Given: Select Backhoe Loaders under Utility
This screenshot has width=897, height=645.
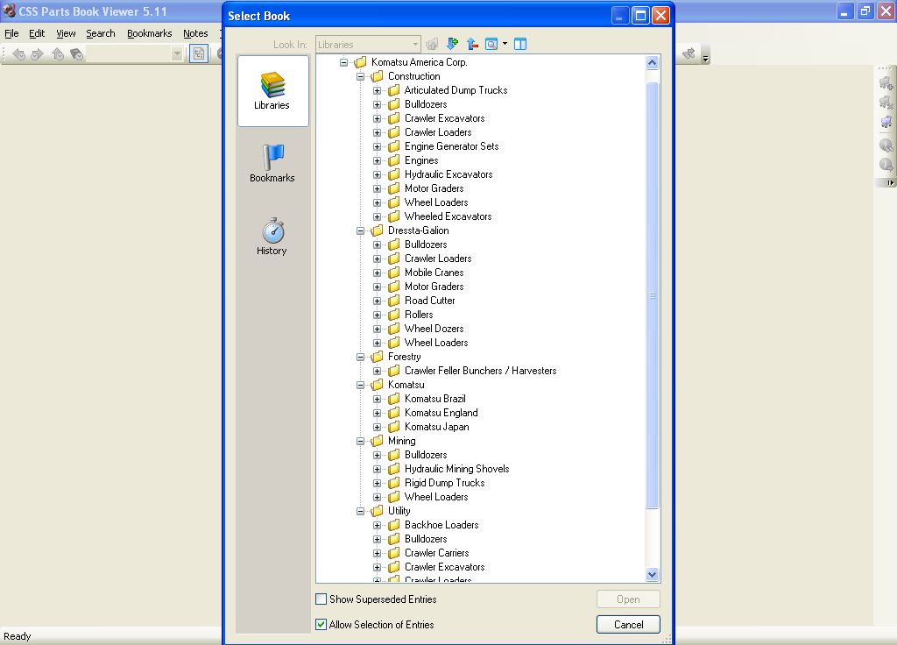Looking at the screenshot, I should point(441,525).
